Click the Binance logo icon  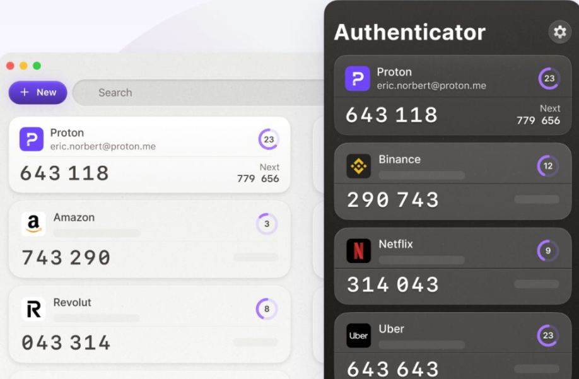[x=358, y=166]
